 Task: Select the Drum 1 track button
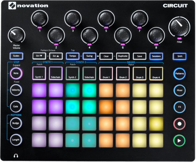point(106,73)
